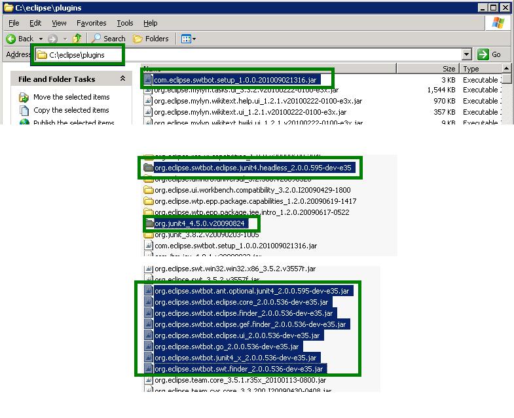The width and height of the screenshot is (514, 418).
Task: Click jar icon of swtbot.eclipse.ui
Action: tap(149, 335)
